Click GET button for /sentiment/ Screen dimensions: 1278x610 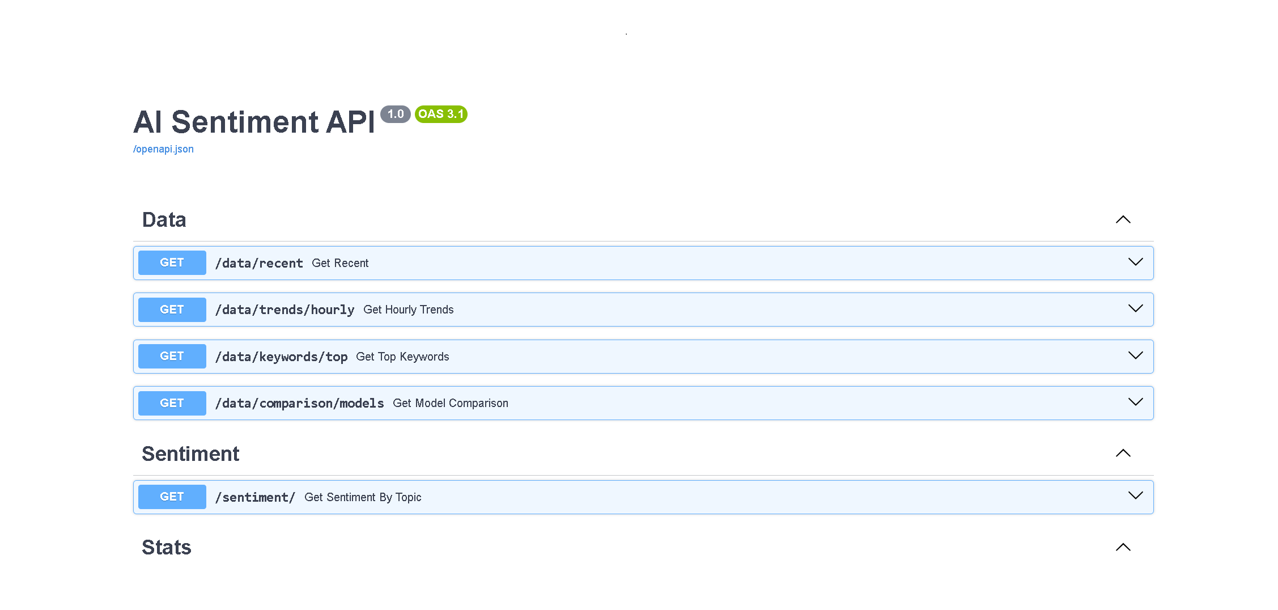pyautogui.click(x=172, y=497)
